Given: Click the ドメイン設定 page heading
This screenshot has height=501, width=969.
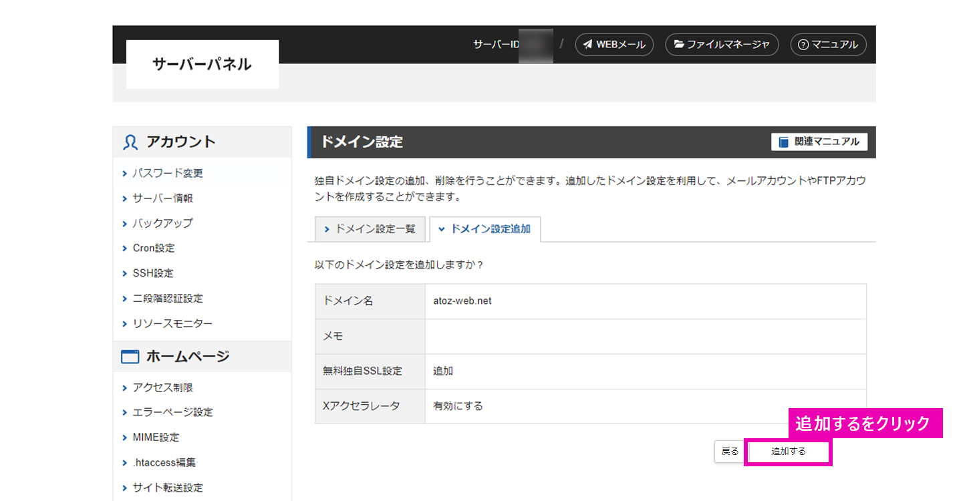Looking at the screenshot, I should [x=362, y=142].
